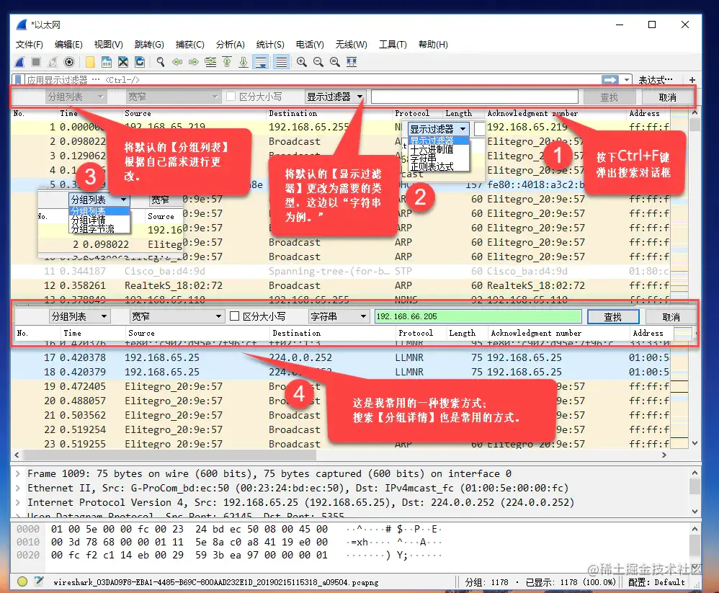The width and height of the screenshot is (719, 593).
Task: Open the 显示过滤器 dropdown left of 查找
Action: click(335, 97)
